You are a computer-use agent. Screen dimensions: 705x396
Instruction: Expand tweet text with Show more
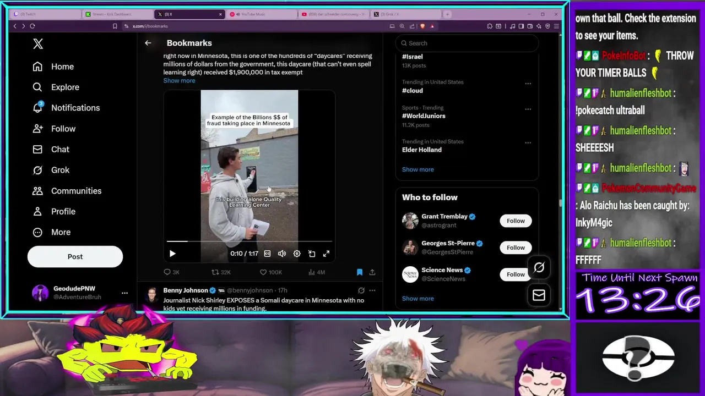[x=179, y=81]
